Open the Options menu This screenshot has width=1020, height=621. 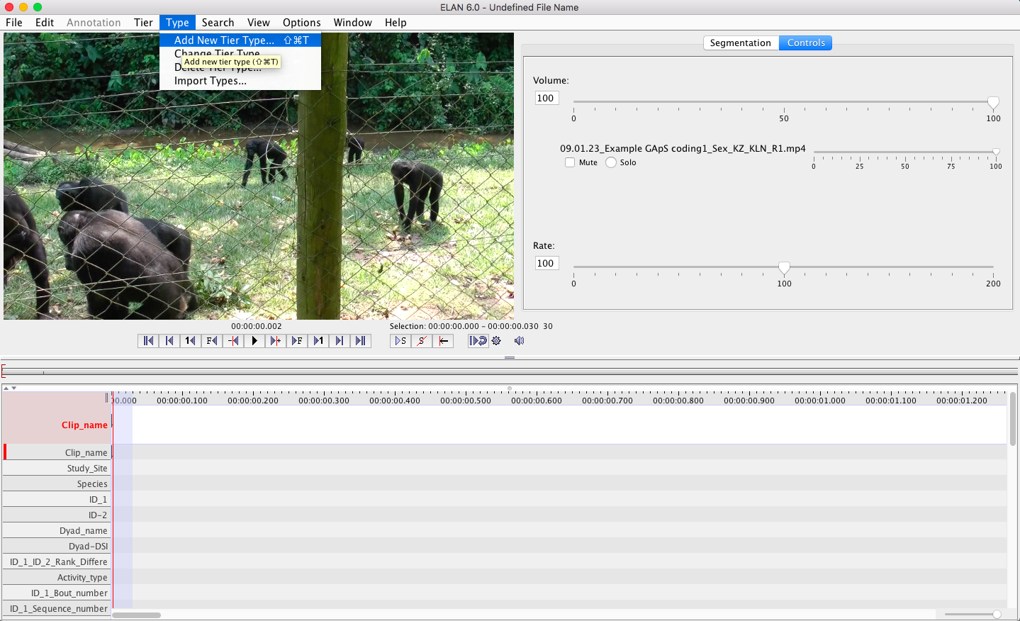(301, 23)
